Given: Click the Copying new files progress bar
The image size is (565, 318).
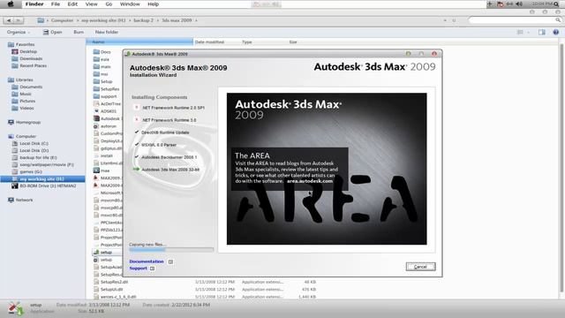Looking at the screenshot, I should point(171,249).
